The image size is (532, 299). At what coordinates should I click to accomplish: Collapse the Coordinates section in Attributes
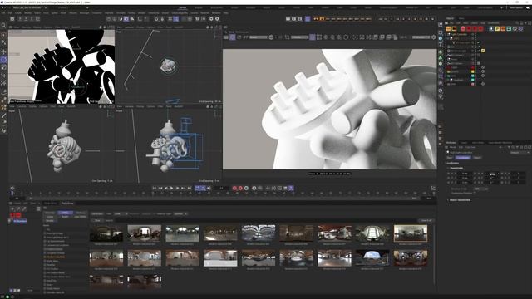point(449,168)
